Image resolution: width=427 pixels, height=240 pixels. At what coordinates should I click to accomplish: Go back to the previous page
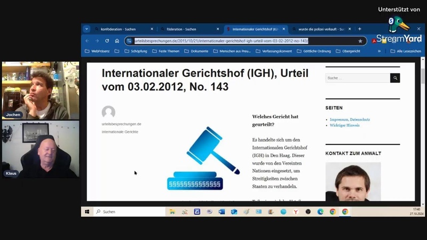coord(87,41)
